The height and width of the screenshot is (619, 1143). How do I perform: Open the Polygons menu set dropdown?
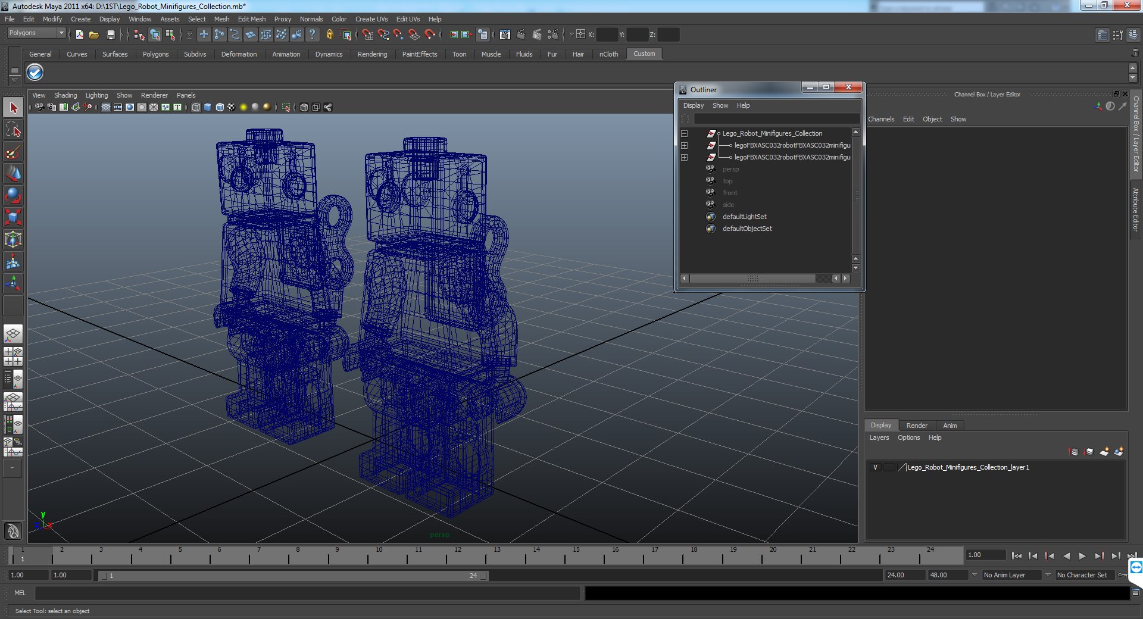tap(36, 33)
